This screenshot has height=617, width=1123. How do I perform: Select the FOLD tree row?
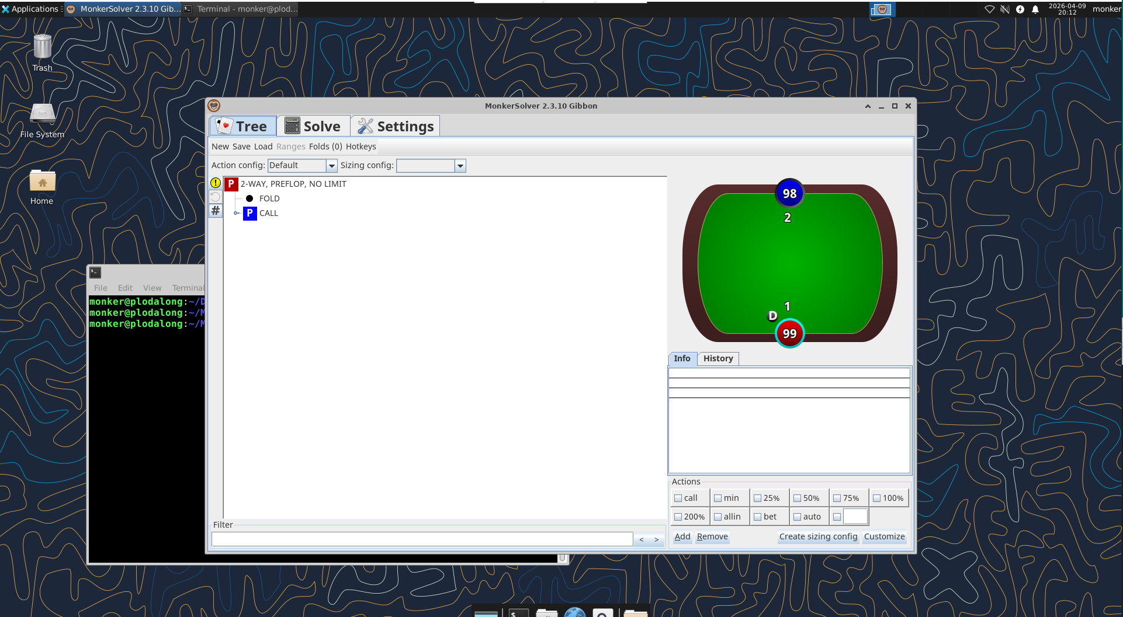click(269, 198)
